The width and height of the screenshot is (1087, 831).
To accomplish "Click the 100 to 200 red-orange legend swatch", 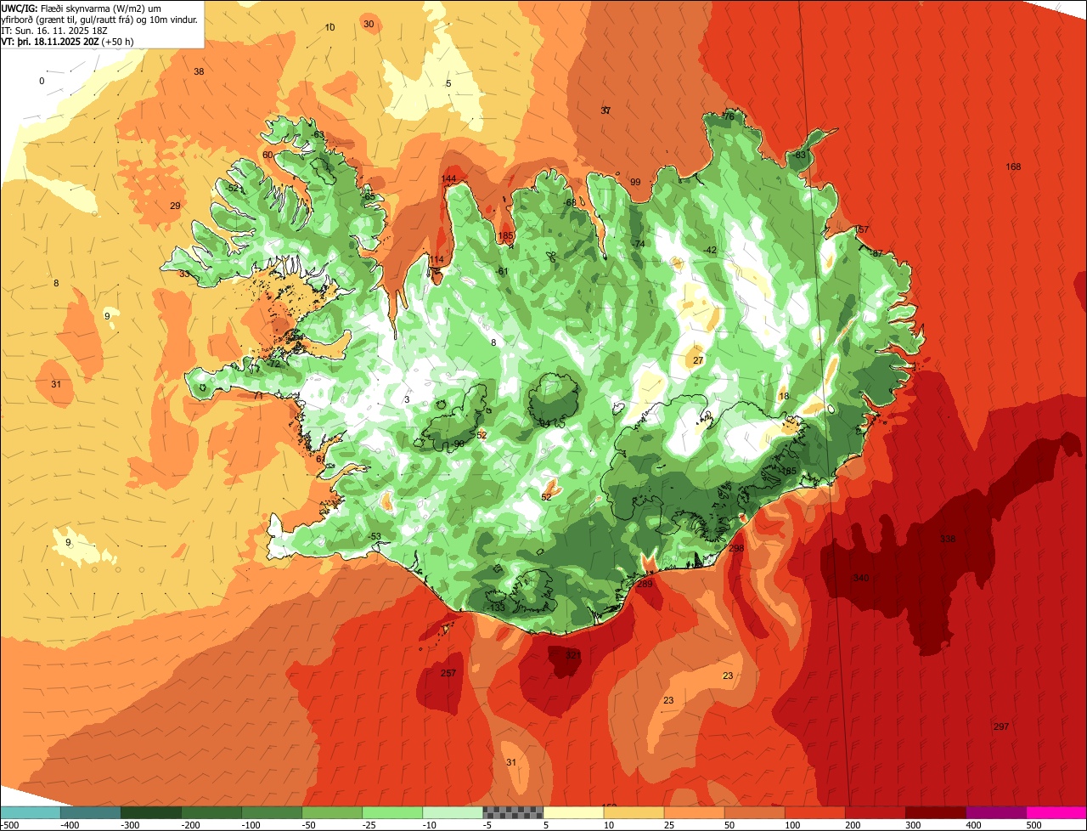I will click(x=814, y=812).
